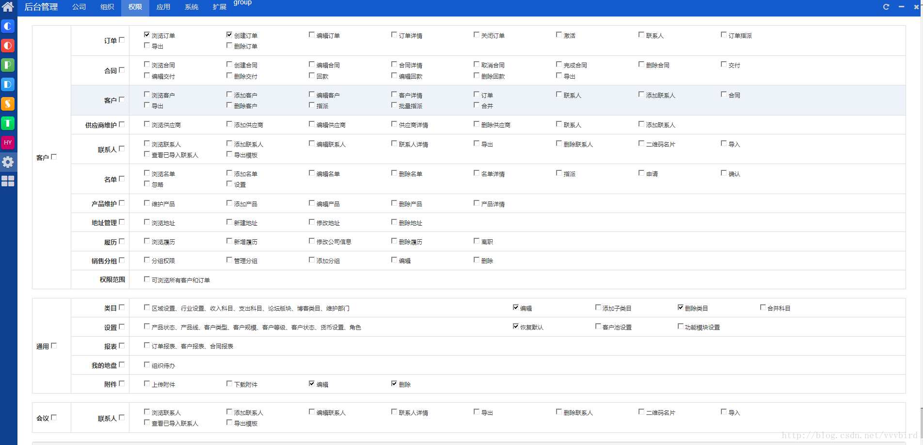Select all permissions for 通用 module

point(54,346)
